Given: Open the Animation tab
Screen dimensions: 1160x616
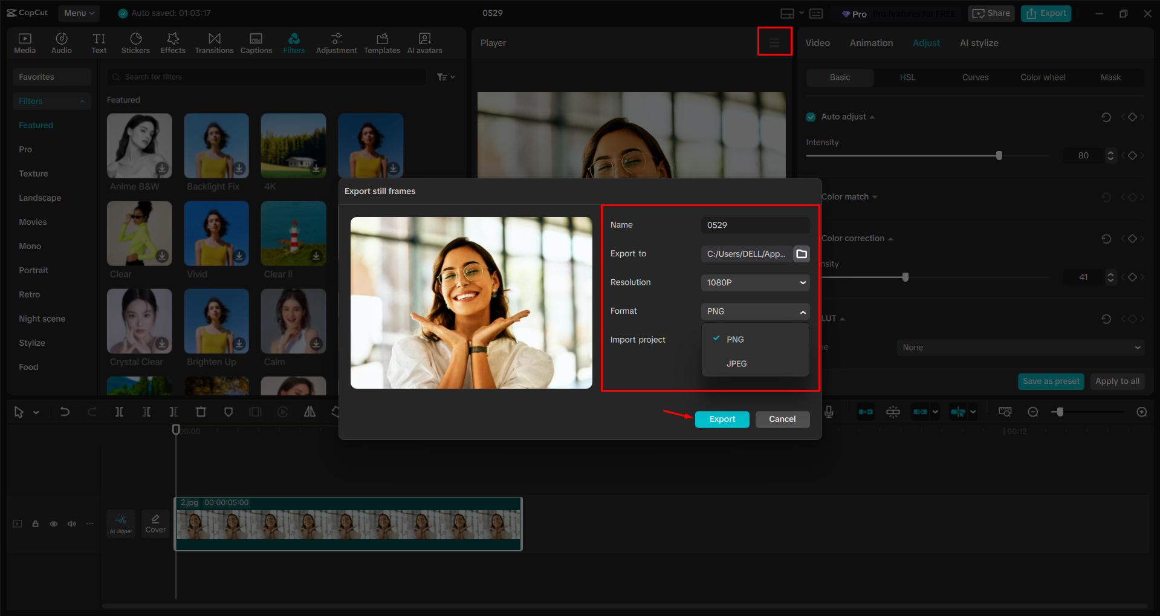Looking at the screenshot, I should click(870, 42).
